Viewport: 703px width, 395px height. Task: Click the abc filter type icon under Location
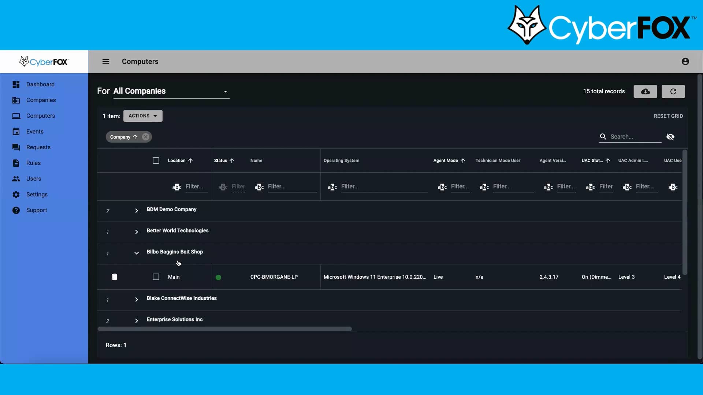pos(176,187)
